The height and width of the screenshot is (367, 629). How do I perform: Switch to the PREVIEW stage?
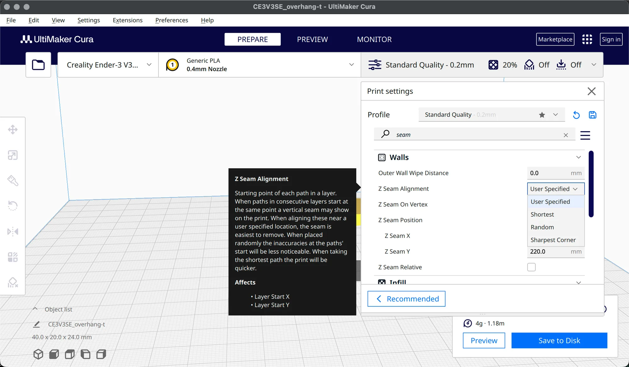pos(312,39)
